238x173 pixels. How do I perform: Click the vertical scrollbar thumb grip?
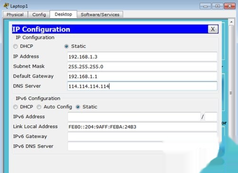pyautogui.click(x=231, y=93)
